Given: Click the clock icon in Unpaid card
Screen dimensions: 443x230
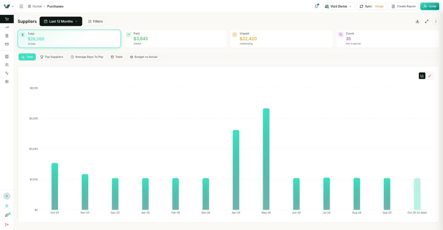Looking at the screenshot, I should [x=234, y=35].
